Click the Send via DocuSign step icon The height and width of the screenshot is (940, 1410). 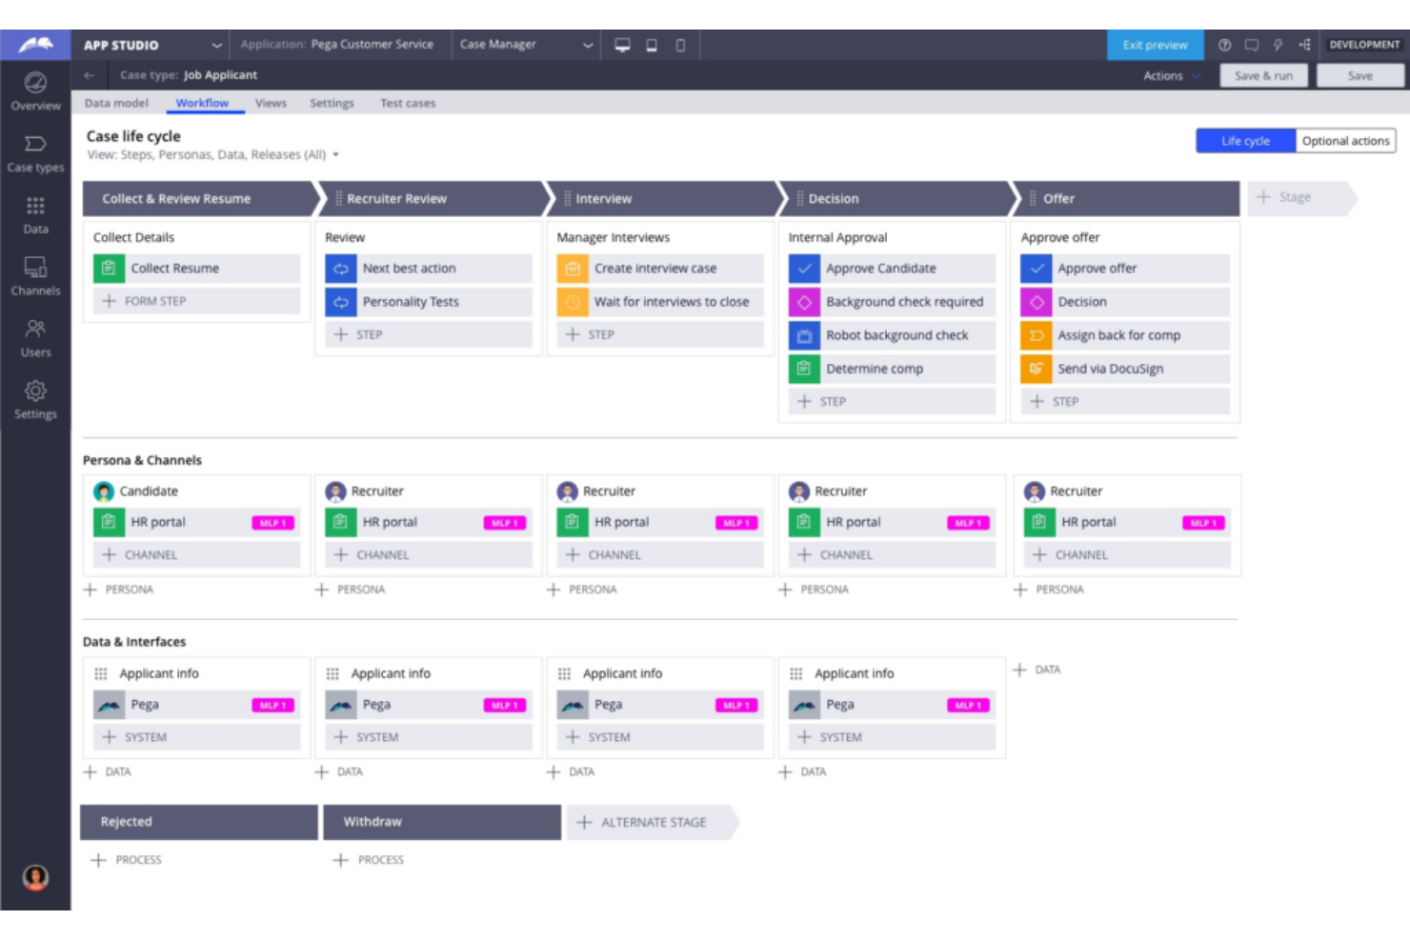(1036, 369)
